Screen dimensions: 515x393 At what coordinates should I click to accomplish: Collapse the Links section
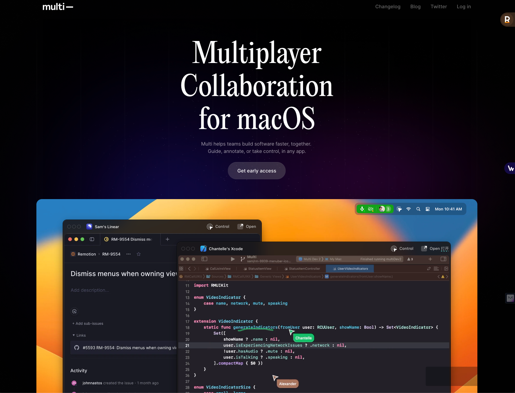pyautogui.click(x=79, y=336)
